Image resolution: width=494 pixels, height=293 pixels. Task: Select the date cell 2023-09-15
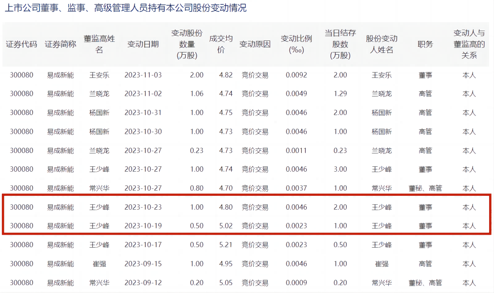tap(143, 264)
